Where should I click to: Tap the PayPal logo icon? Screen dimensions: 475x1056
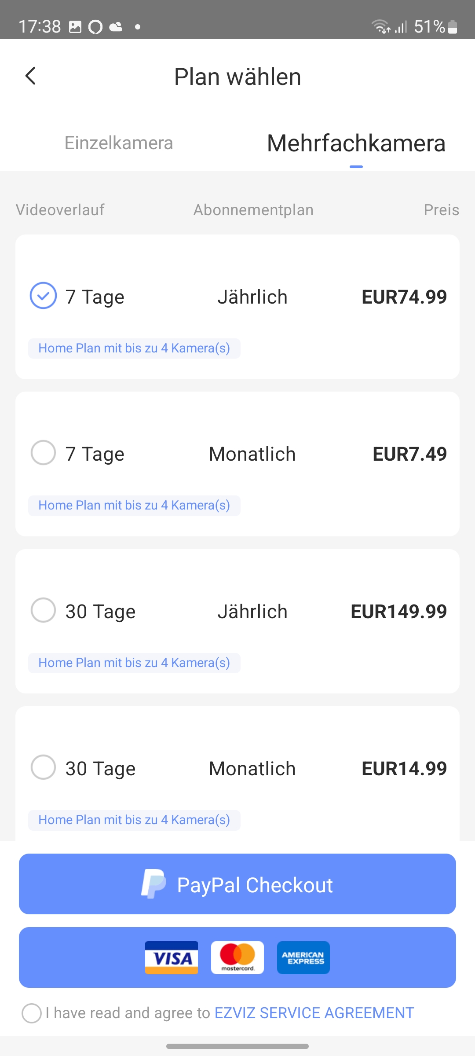153,884
